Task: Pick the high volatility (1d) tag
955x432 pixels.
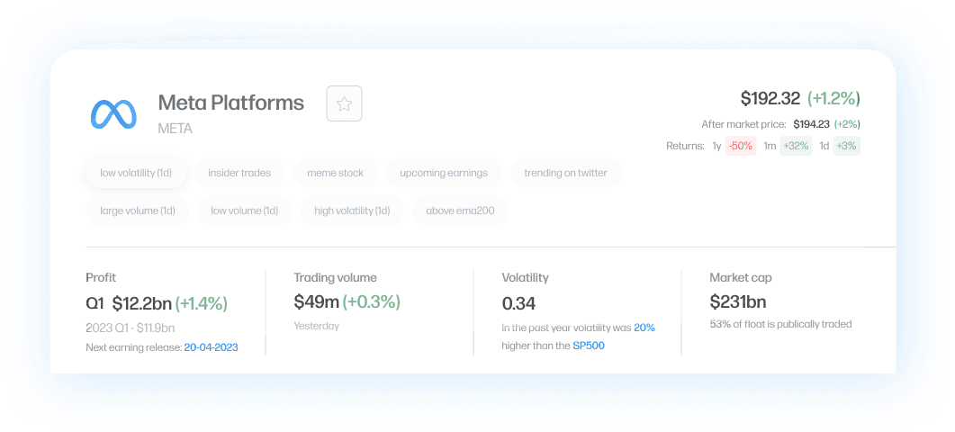Action: click(x=352, y=211)
